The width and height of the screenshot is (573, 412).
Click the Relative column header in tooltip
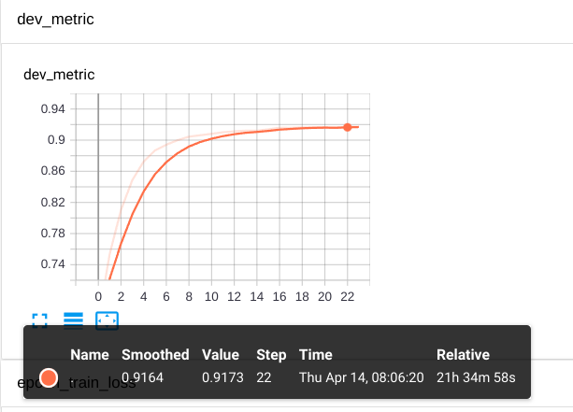(x=463, y=355)
